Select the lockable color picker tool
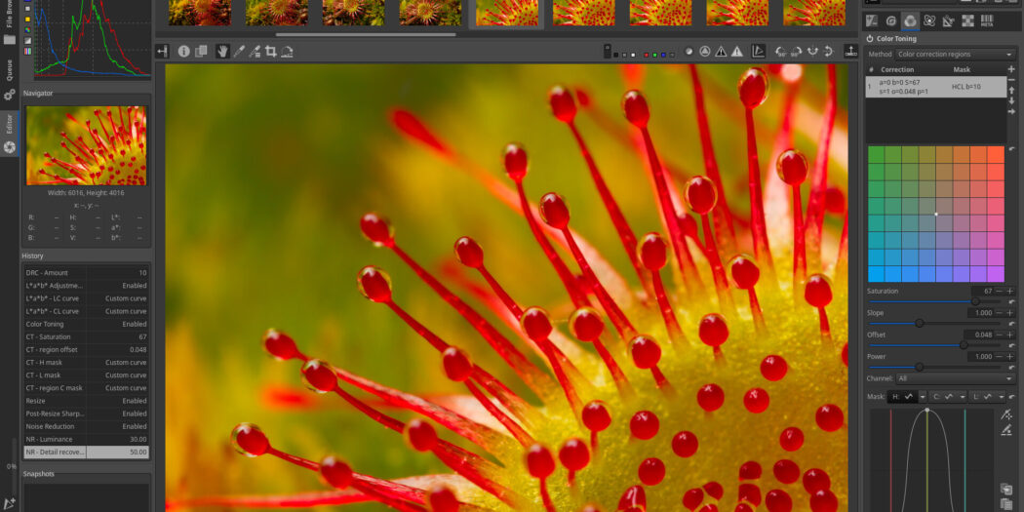 point(255,51)
